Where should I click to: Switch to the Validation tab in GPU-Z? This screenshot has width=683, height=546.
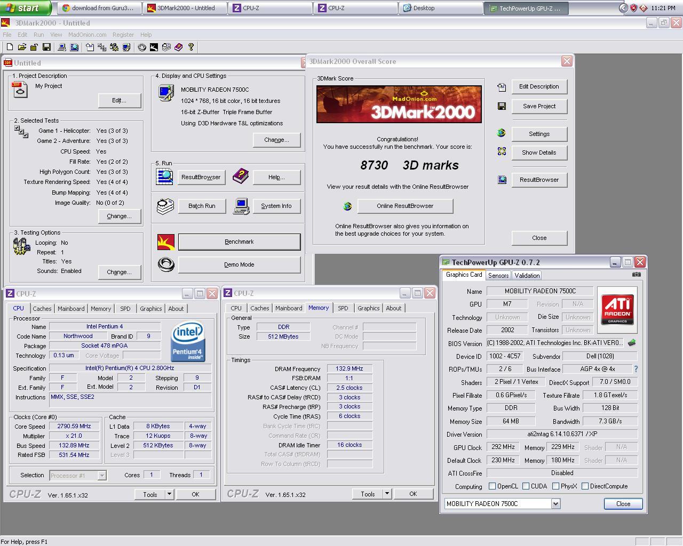527,276
